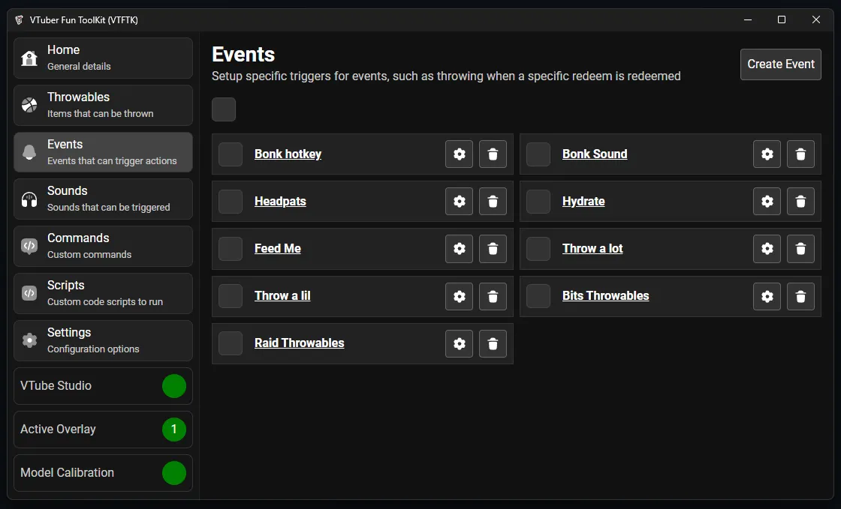The height and width of the screenshot is (509, 841).
Task: Toggle the select-all checkbox above the event list
Action: pos(223,109)
